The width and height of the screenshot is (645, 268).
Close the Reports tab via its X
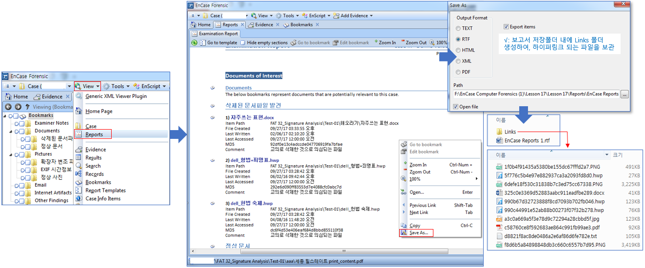243,25
